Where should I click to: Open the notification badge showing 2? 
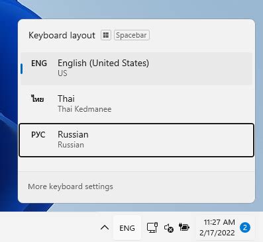pos(245,227)
